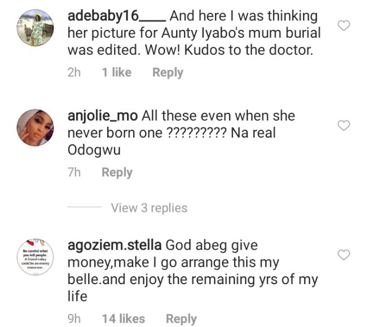Click the 9h timestamp
Screen dimensions: 373x327
pos(74,319)
